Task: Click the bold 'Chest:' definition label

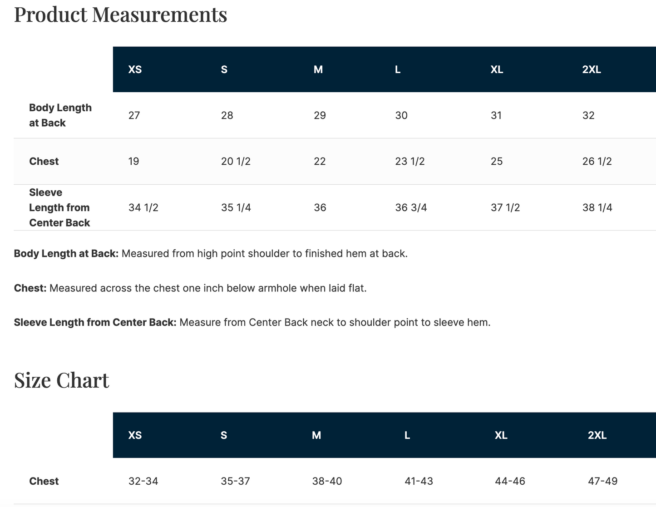Action: [30, 288]
